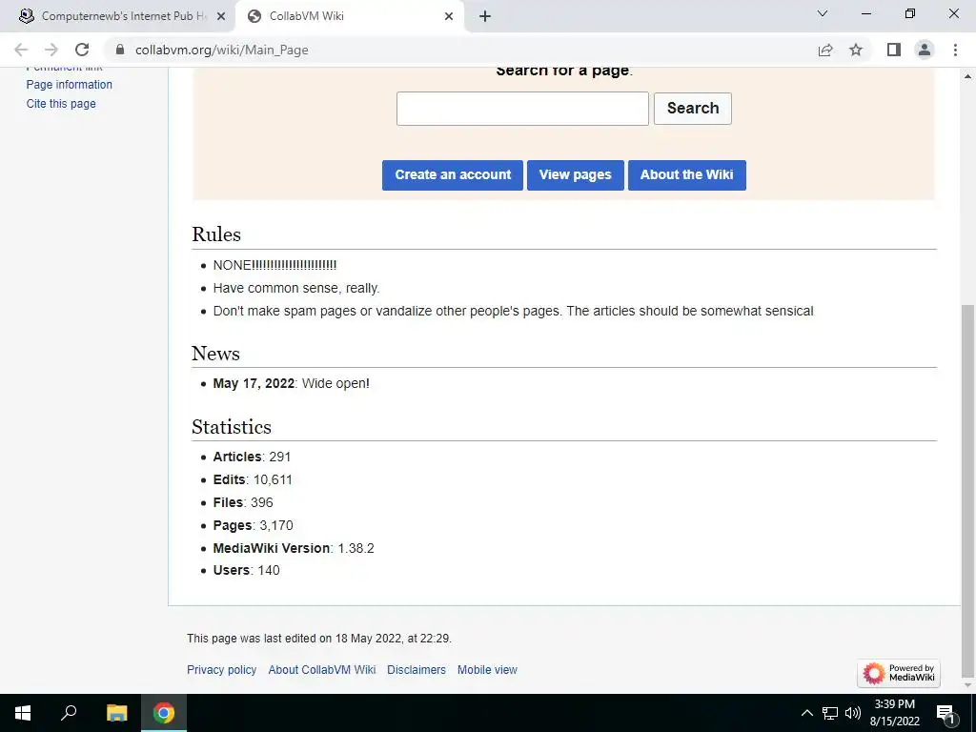
Task: Click Create an account button
Action: tap(453, 175)
